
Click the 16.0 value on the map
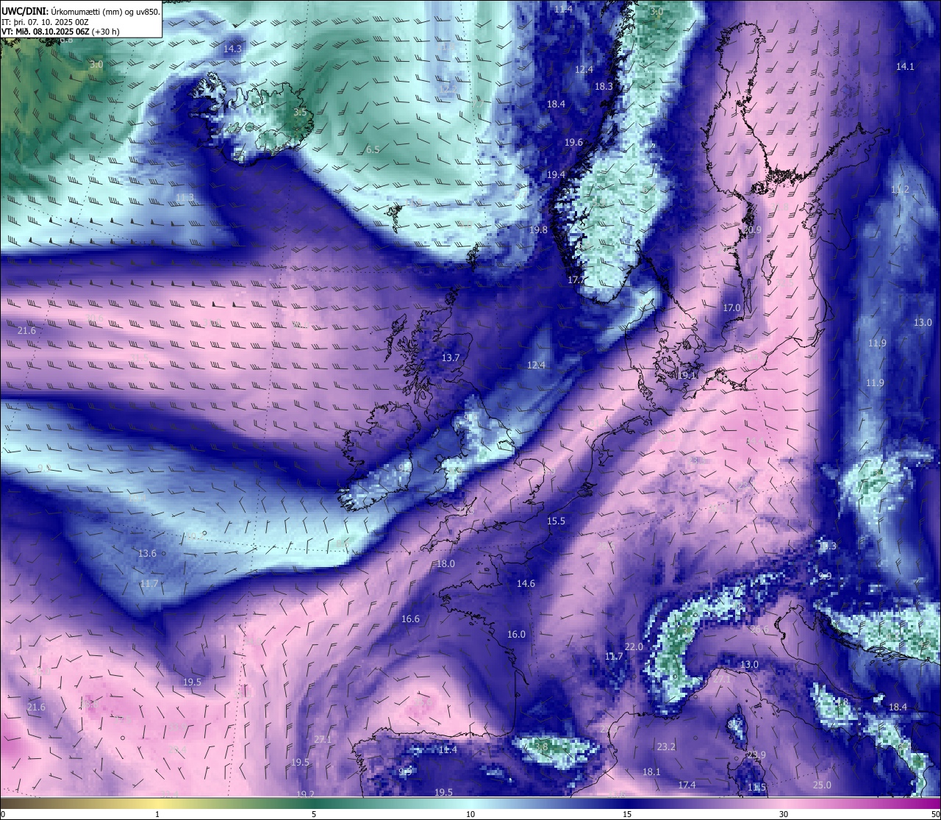coord(516,634)
